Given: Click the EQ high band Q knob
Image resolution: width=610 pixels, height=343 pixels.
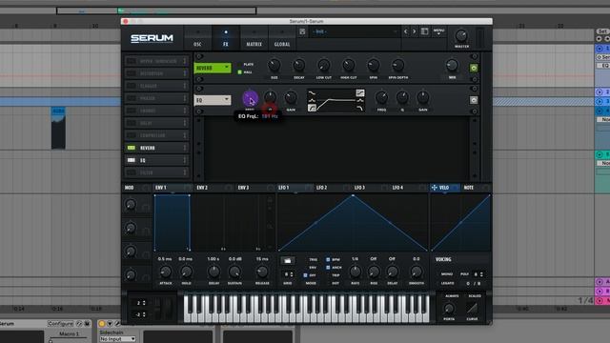Looking at the screenshot, I should tap(402, 97).
